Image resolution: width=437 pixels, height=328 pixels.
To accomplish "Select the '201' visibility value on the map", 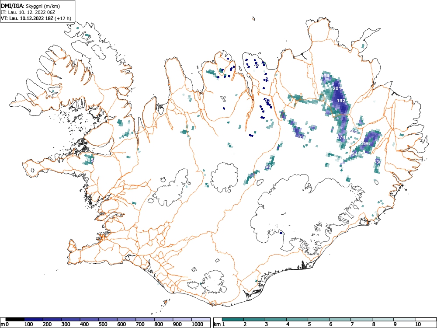I will click(337, 88).
